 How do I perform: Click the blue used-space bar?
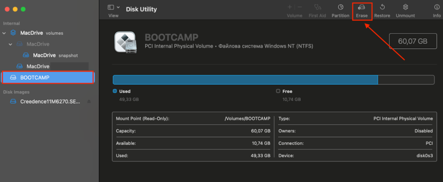pyautogui.click(x=245, y=80)
